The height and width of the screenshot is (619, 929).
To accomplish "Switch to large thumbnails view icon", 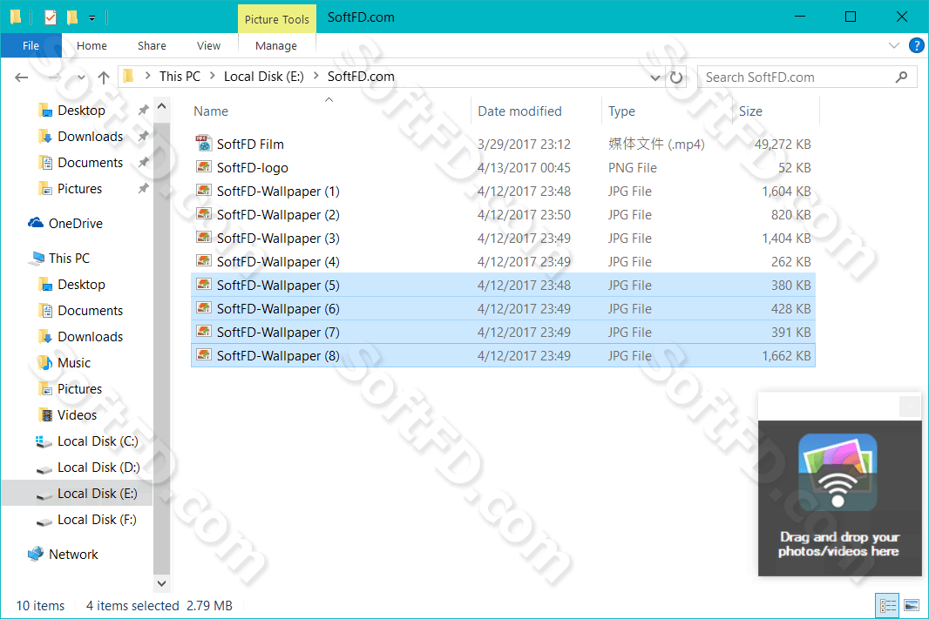I will (x=912, y=605).
